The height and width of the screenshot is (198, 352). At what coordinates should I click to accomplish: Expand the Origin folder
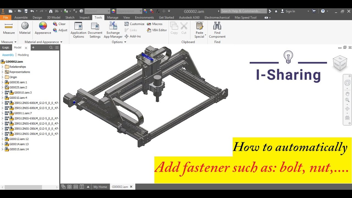click(x=2, y=77)
